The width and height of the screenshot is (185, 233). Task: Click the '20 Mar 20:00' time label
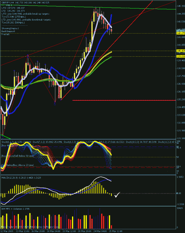[x=85, y=232]
